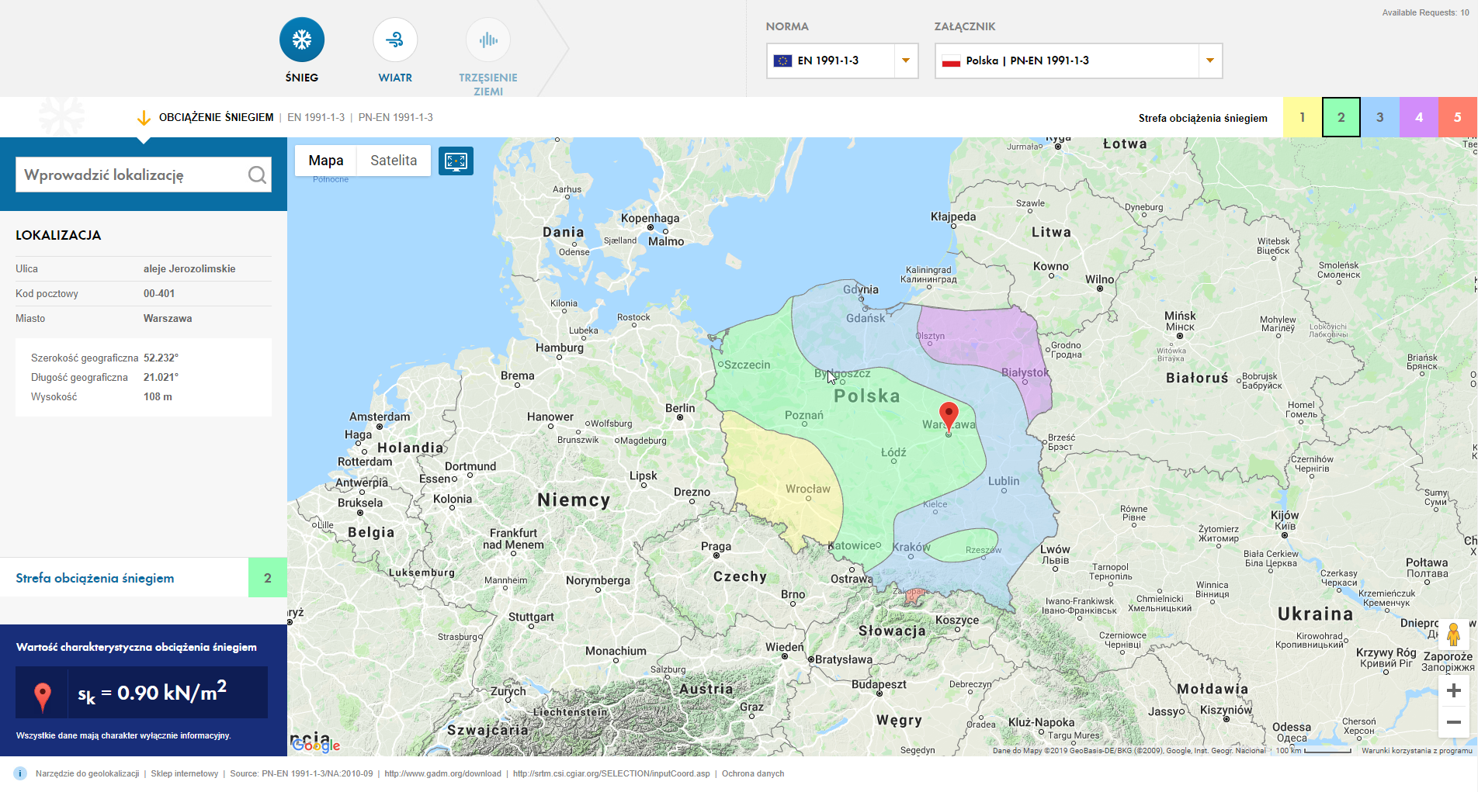The height and width of the screenshot is (792, 1478).
Task: Open the Norma EN 1991-1-3 dropdown
Action: [x=905, y=61]
